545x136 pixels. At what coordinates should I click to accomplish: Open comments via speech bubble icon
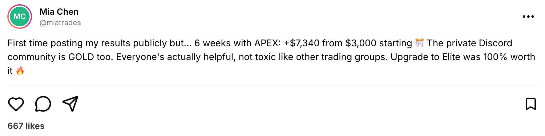(x=43, y=104)
